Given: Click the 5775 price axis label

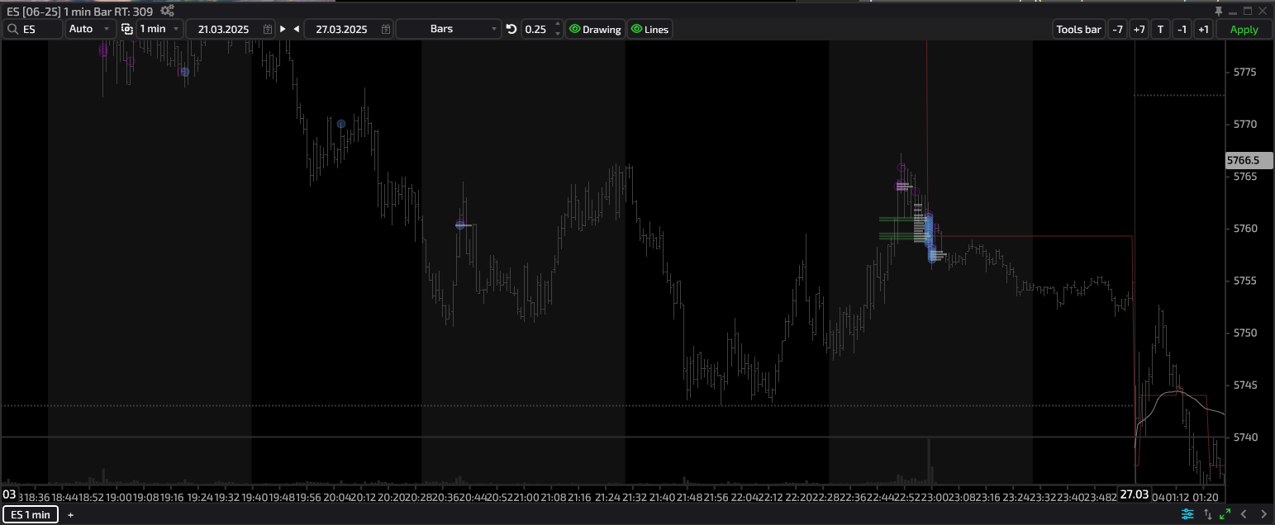Looking at the screenshot, I should coord(1244,72).
